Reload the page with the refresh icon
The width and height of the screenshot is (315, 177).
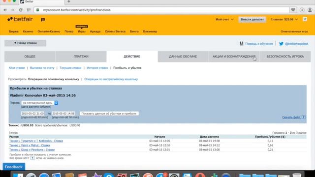coord(21,10)
